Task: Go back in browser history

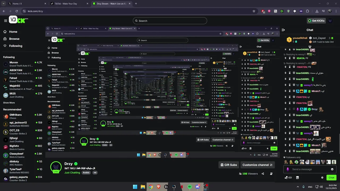Action: tap(4, 11)
